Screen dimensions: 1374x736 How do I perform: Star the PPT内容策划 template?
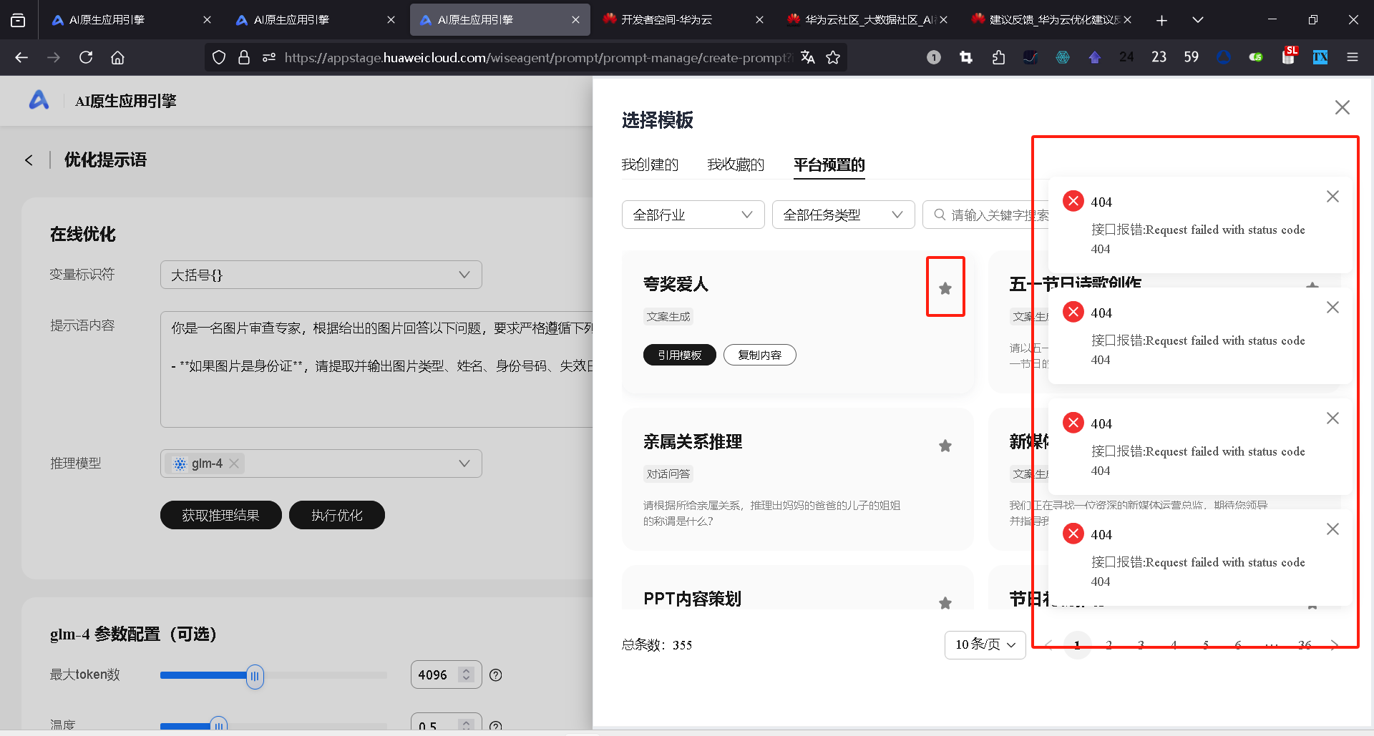point(945,603)
